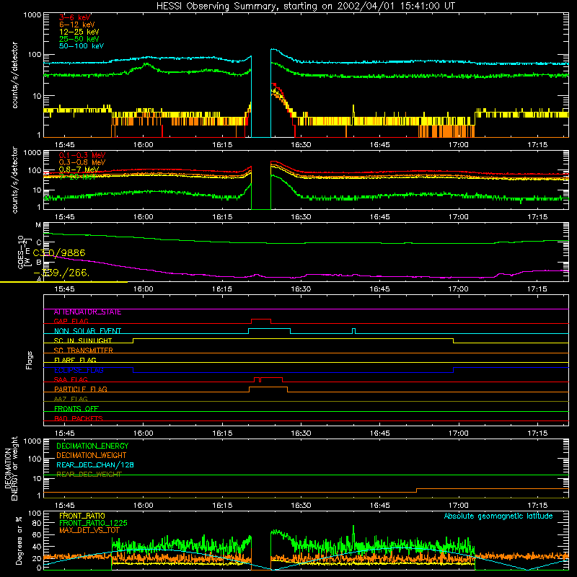Click the HESSI Observing Summary title text

305,6
